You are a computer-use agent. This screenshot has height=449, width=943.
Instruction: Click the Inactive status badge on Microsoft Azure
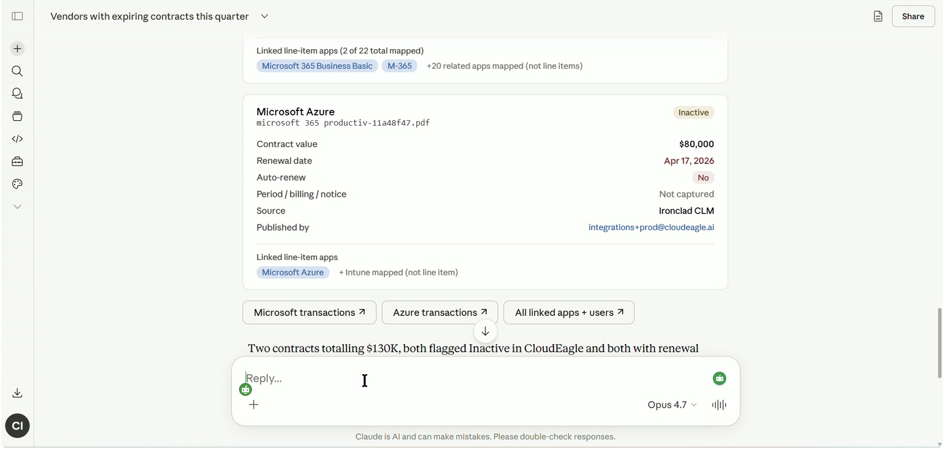point(693,112)
